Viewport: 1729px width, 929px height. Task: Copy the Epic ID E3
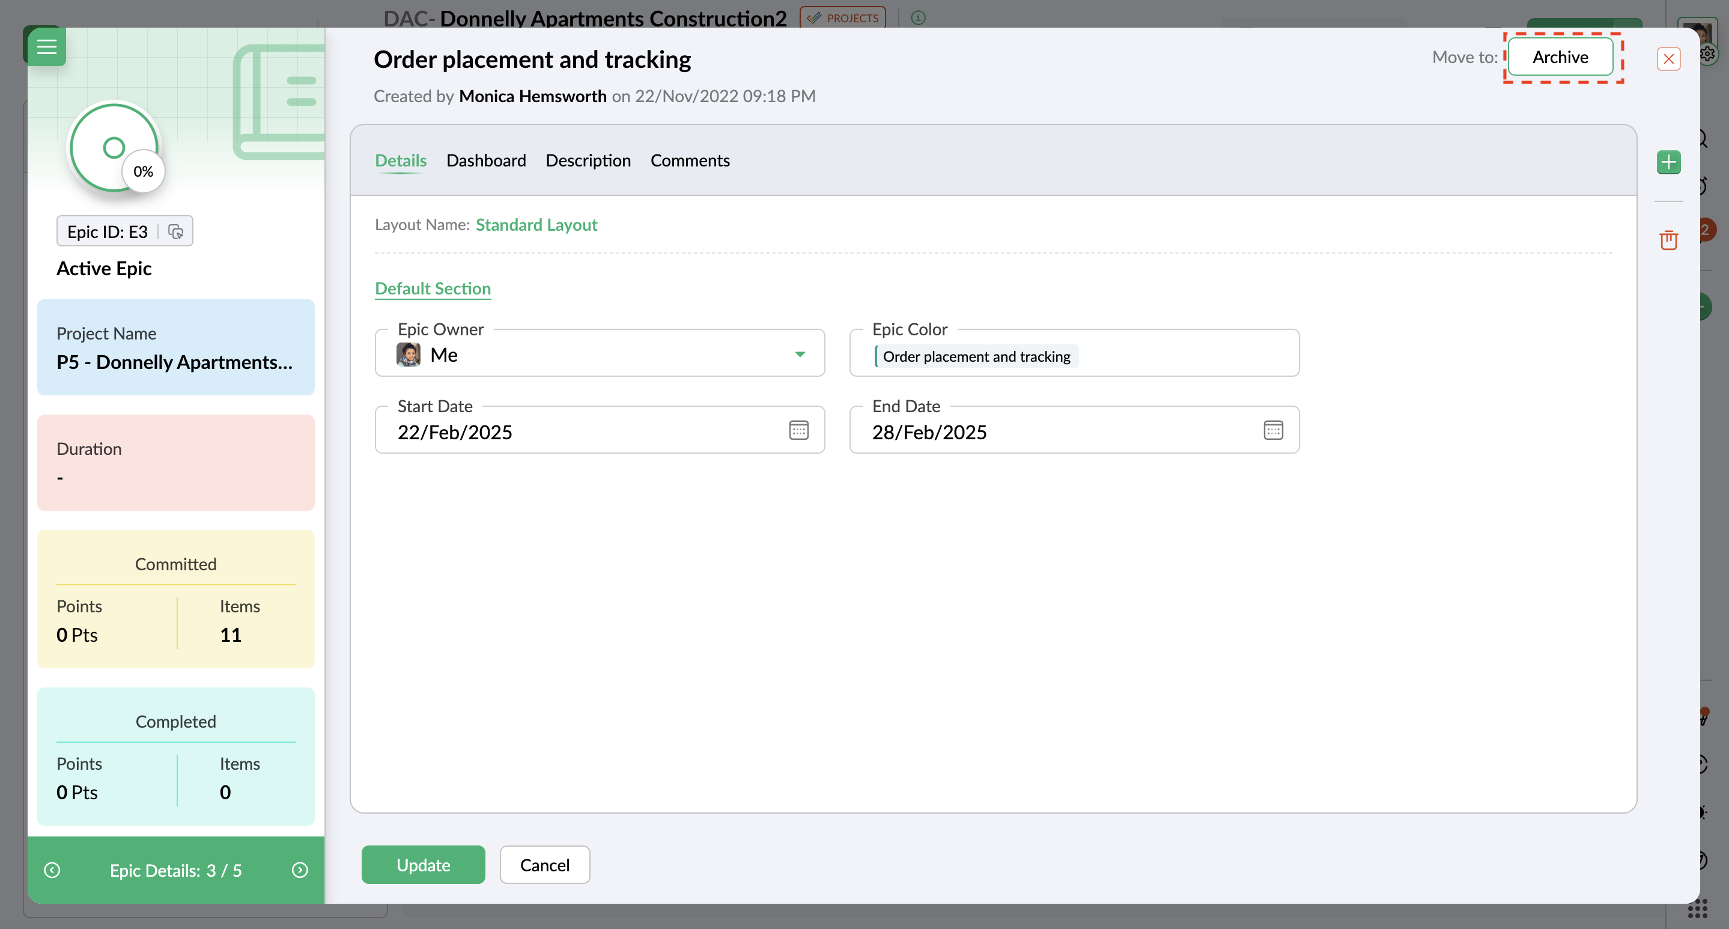click(176, 231)
